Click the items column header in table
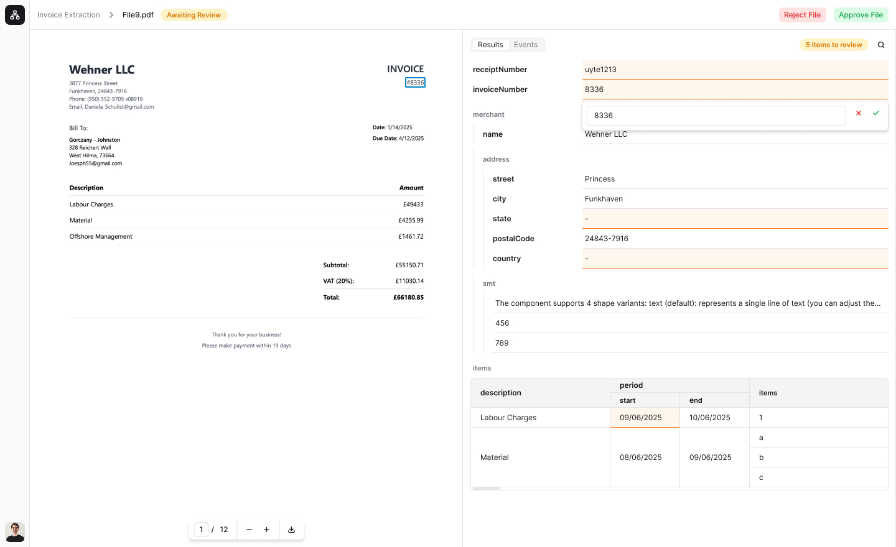The height and width of the screenshot is (547, 896). [819, 393]
